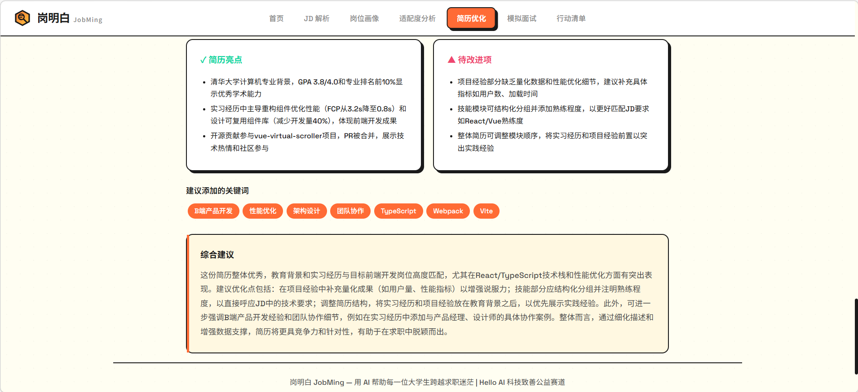Image resolution: width=858 pixels, height=392 pixels.
Task: Click the 综合建议 heading in summary card
Action: [217, 255]
